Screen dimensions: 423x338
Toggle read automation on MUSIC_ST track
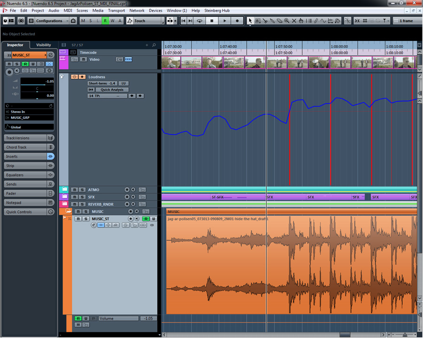pyautogui.click(x=146, y=219)
